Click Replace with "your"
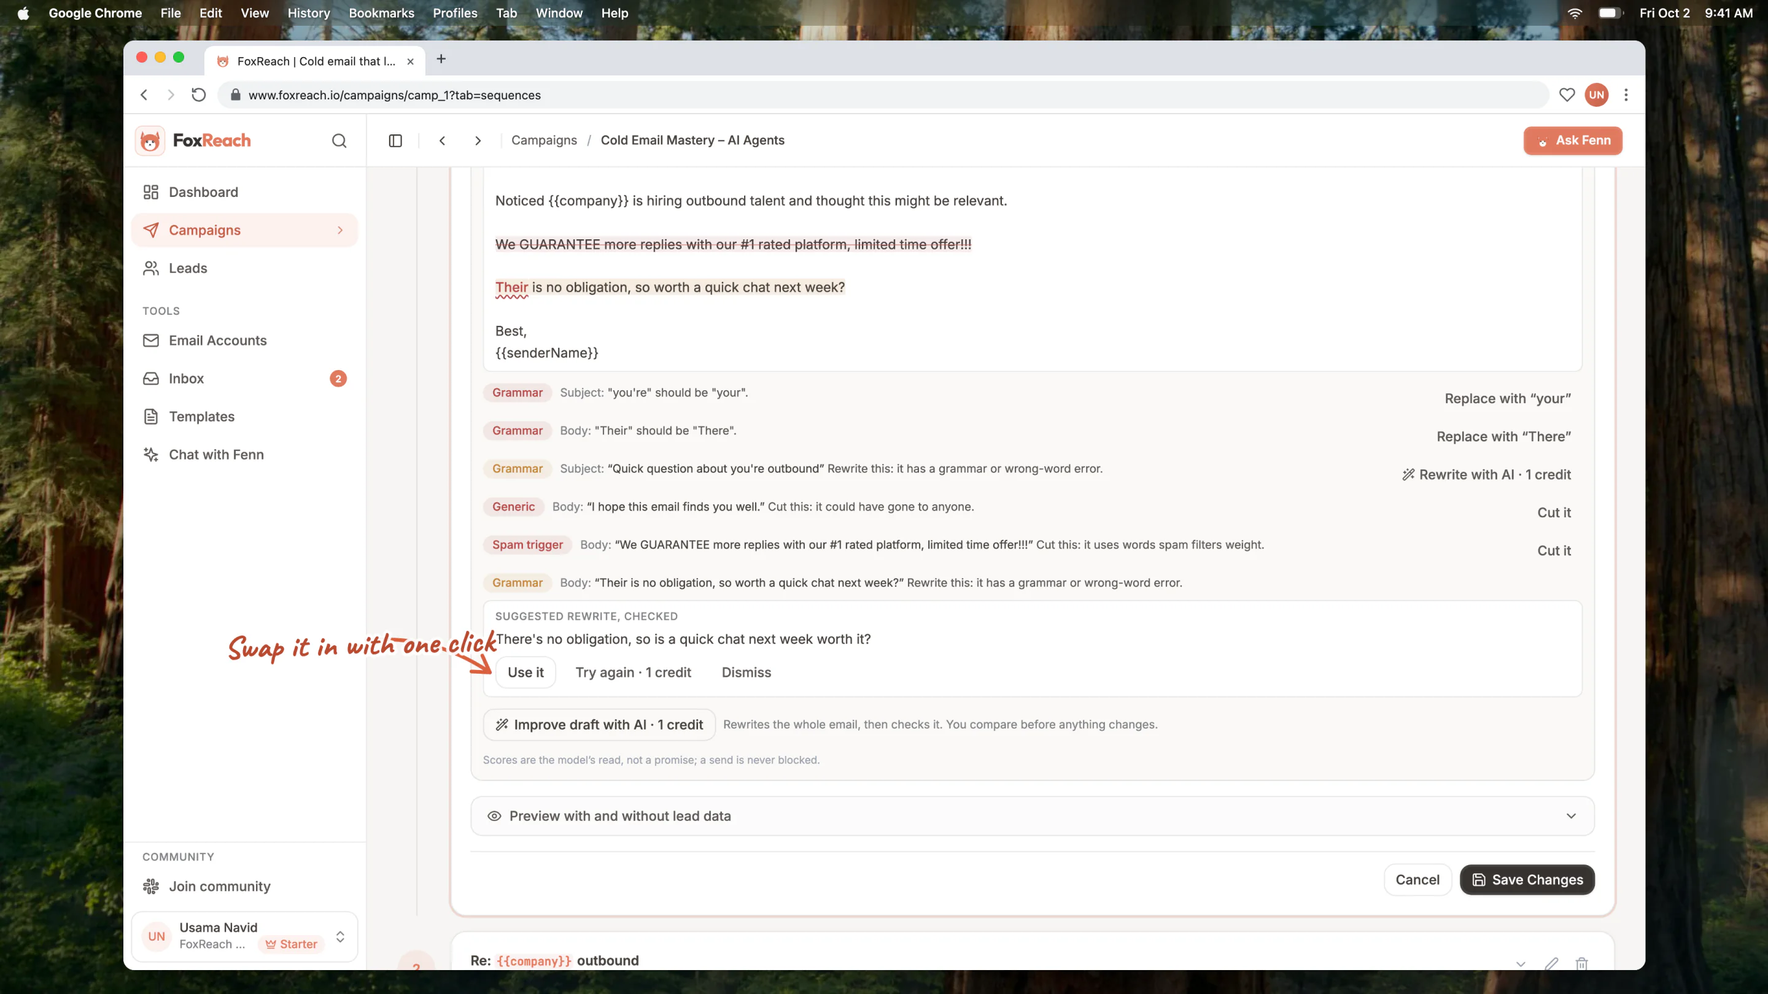This screenshot has height=994, width=1768. pos(1508,399)
